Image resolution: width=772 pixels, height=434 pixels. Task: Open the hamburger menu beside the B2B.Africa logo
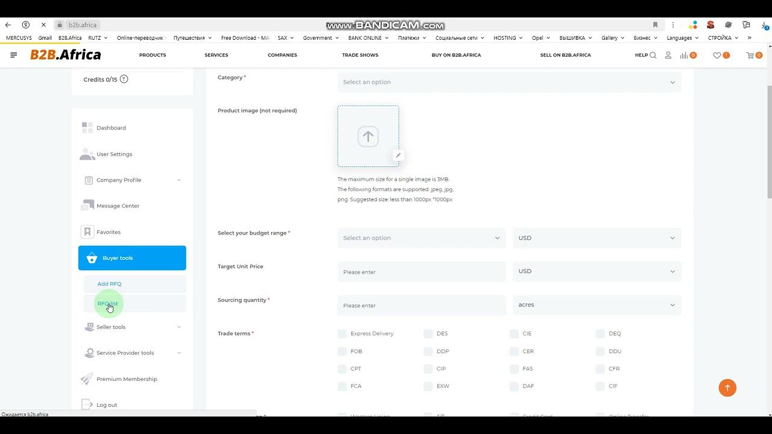pyautogui.click(x=14, y=55)
